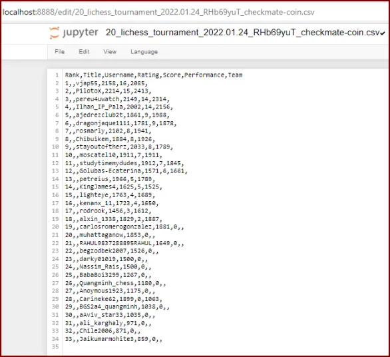Click the line with vjap55
Image resolution: width=390 pixels, height=357 pixels.
(106, 83)
